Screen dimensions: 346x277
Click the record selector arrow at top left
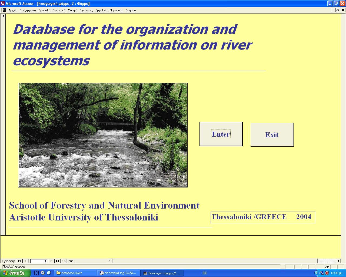tap(3, 16)
